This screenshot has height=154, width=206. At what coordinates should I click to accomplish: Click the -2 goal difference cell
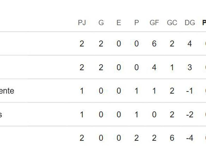190,114
